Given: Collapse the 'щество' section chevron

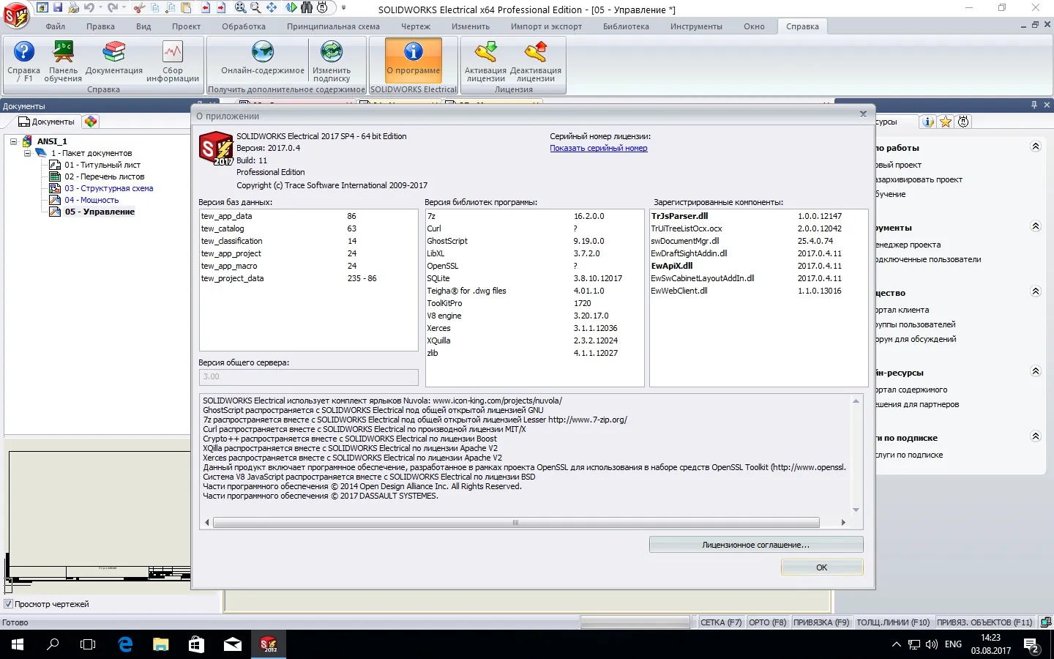Looking at the screenshot, I should 1036,291.
